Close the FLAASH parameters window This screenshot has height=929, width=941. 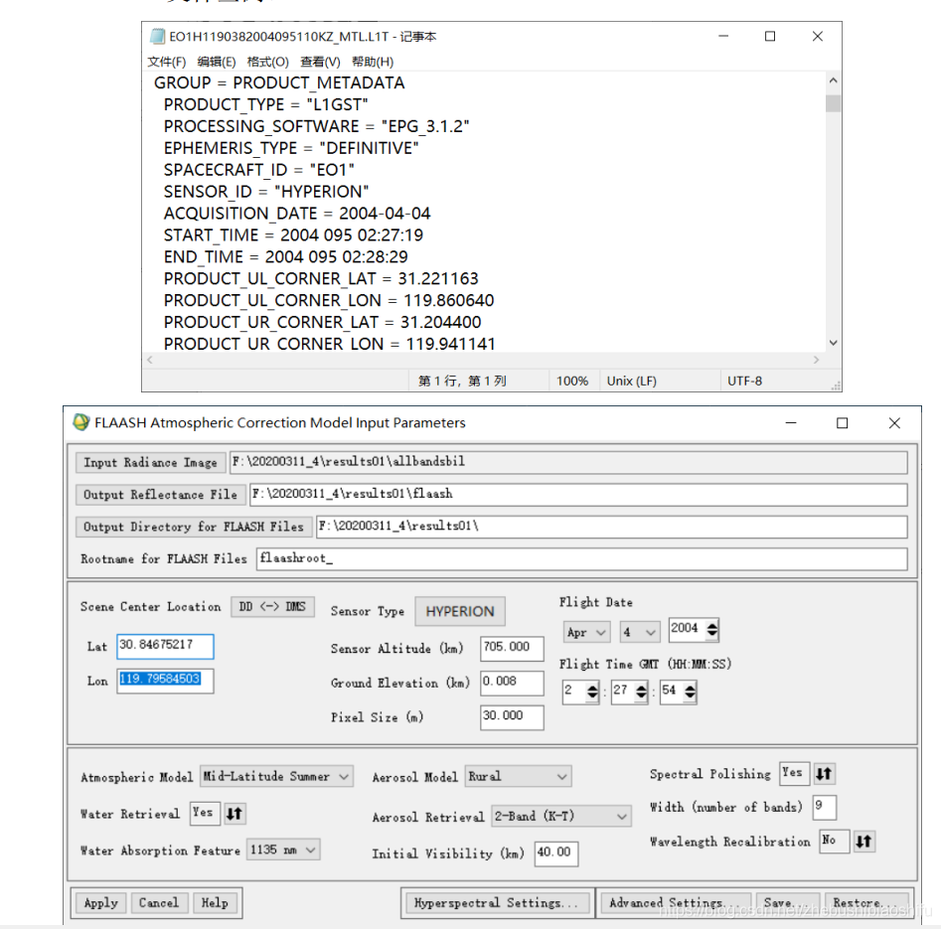coord(894,423)
